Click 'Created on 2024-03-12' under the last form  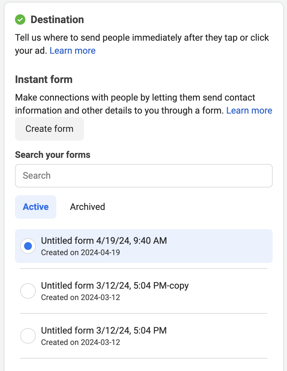80,342
